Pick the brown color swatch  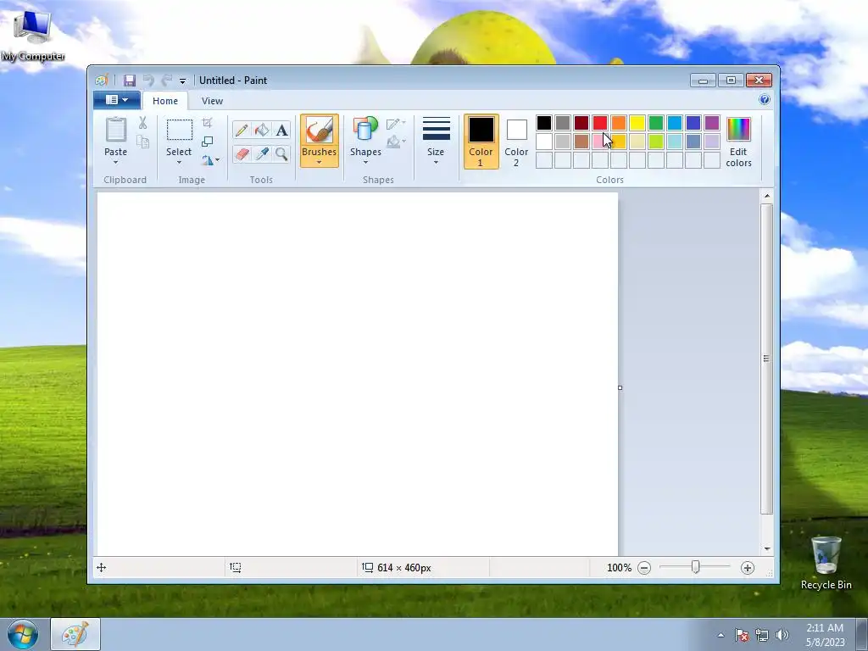pos(581,142)
